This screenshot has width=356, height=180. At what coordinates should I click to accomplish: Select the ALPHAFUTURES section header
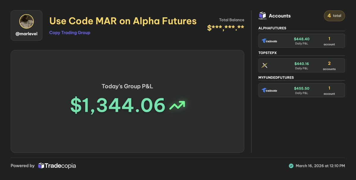[272, 28]
